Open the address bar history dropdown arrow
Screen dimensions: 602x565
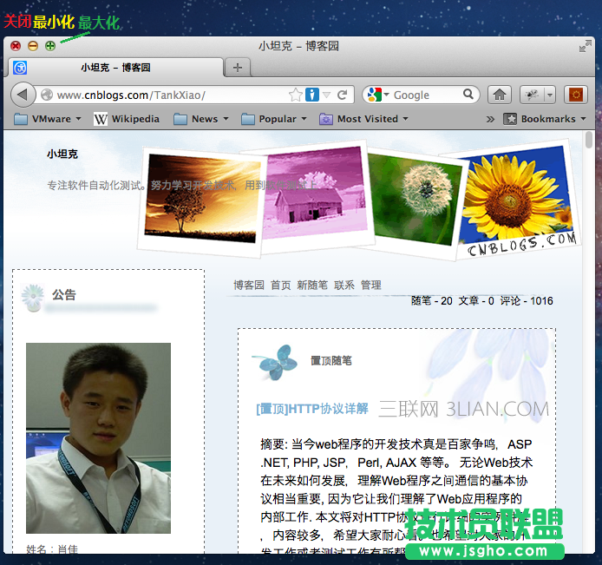[x=327, y=95]
